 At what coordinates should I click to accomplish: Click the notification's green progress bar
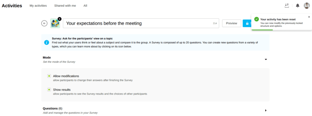tap(262, 30)
